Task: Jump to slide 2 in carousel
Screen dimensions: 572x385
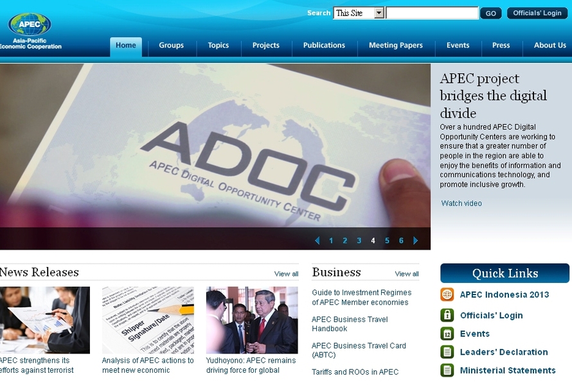Action: [x=344, y=241]
